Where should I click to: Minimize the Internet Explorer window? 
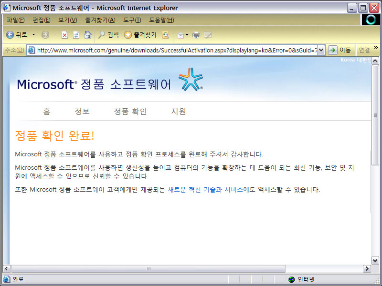351,8
